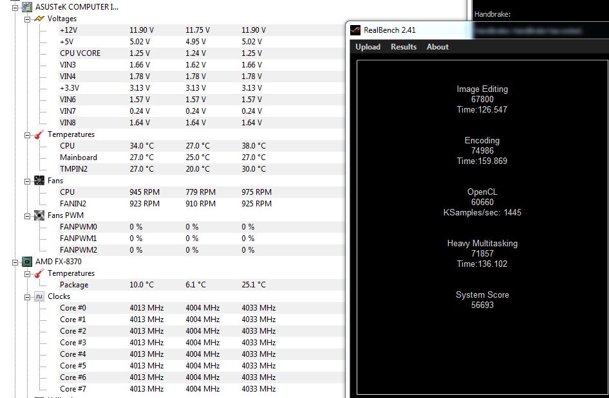Click the System Score value 56693
Image resolution: width=609 pixels, height=398 pixels.
[x=482, y=305]
